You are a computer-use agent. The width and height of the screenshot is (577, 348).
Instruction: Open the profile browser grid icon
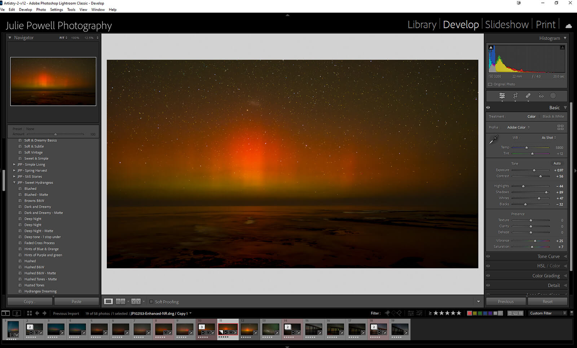coord(560,127)
